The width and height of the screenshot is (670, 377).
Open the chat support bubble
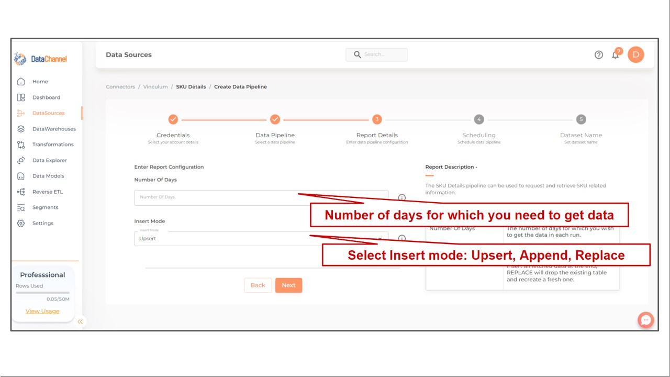(x=646, y=320)
